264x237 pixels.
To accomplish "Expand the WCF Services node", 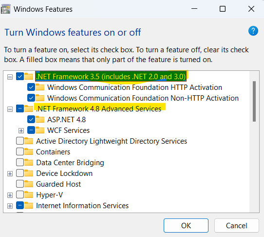I will click(21, 131).
